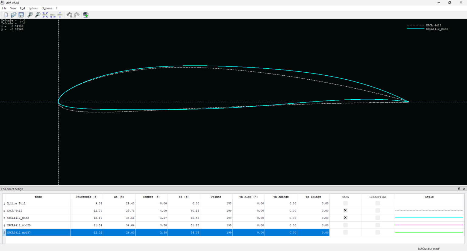The width and height of the screenshot is (467, 251).
Task: Open the View menu
Action: coord(13,8)
